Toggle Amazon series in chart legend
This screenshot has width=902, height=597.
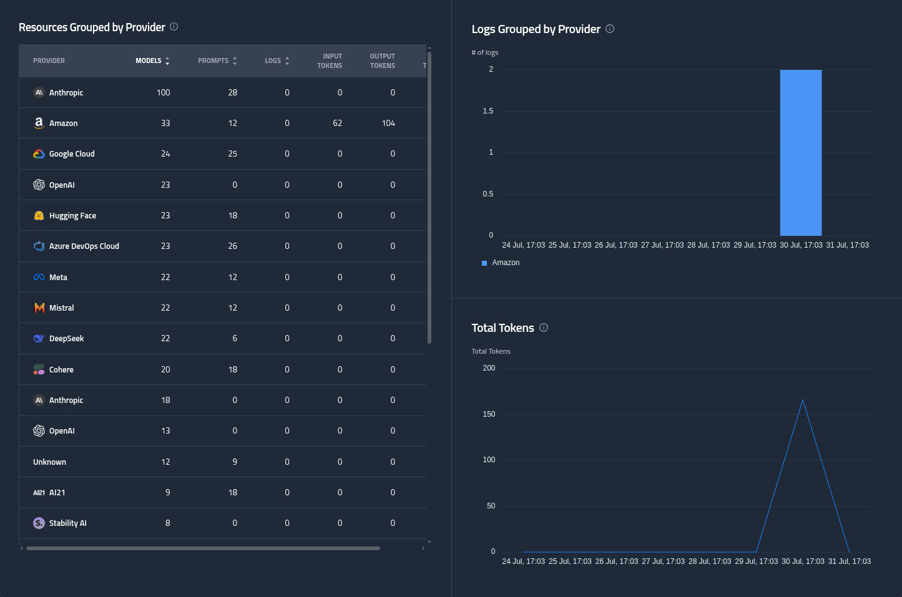(501, 263)
